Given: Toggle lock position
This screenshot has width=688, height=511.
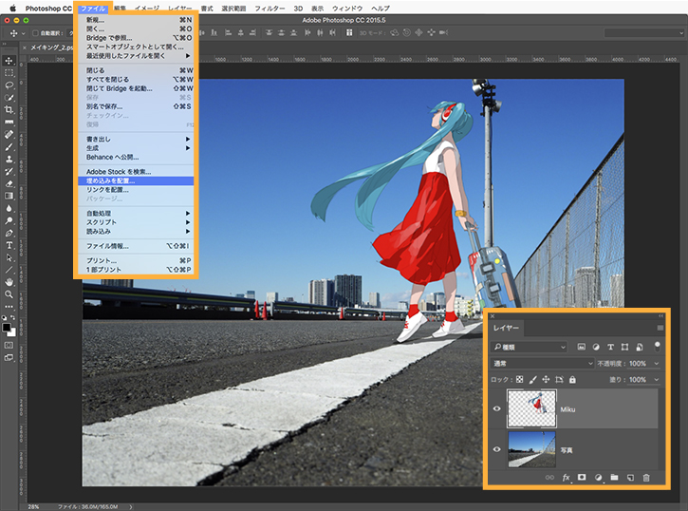Looking at the screenshot, I should click(546, 379).
